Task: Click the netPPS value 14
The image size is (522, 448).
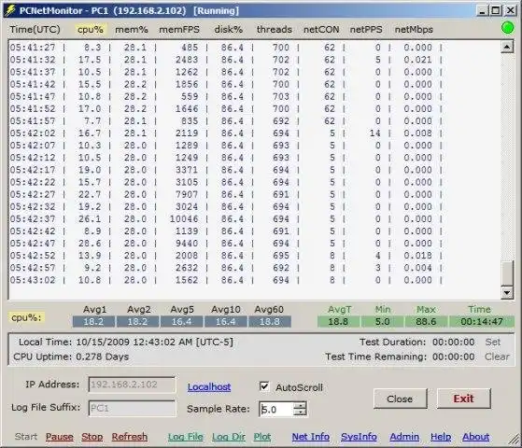Action: (x=374, y=133)
